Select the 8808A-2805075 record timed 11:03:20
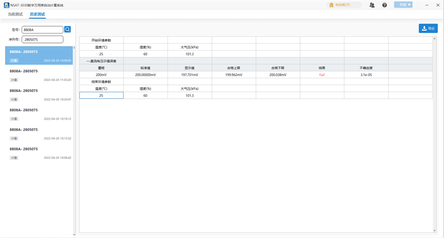Screen dimensions: 444x238 pos(39,75)
